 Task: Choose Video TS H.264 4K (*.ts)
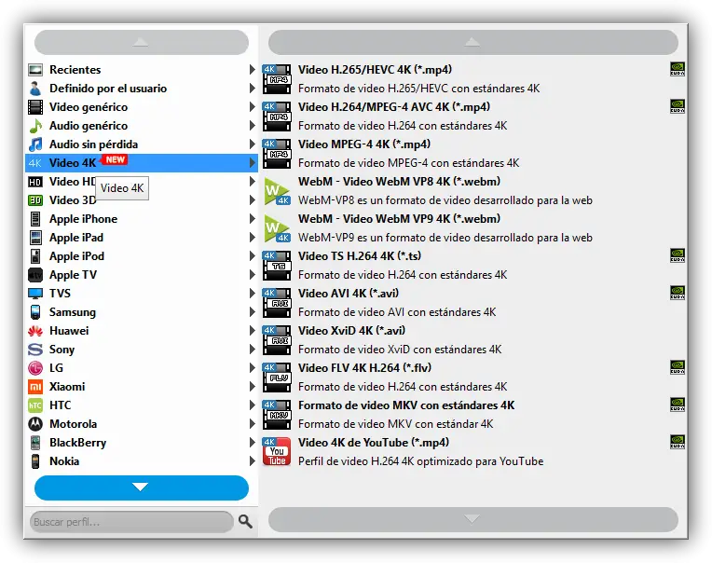473,265
